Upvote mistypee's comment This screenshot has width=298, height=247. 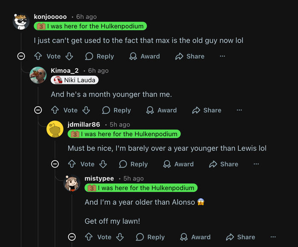89,237
